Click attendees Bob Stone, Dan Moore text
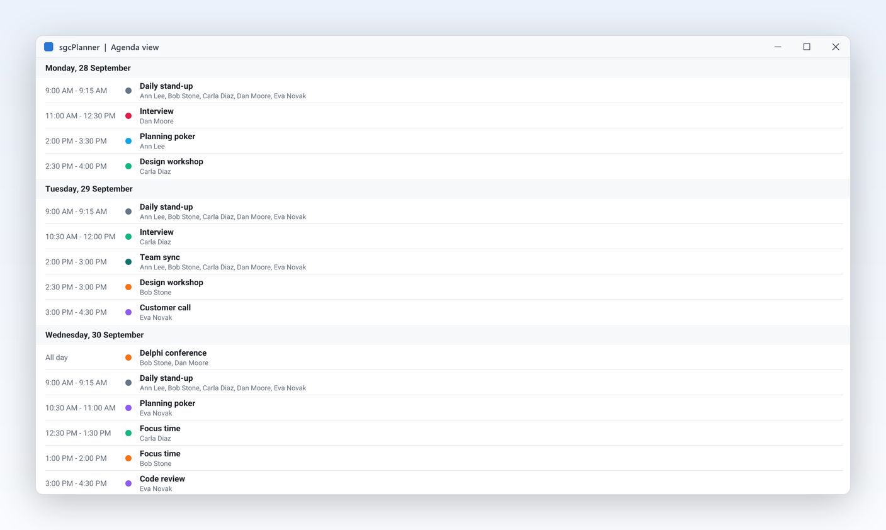886x530 pixels. (174, 363)
